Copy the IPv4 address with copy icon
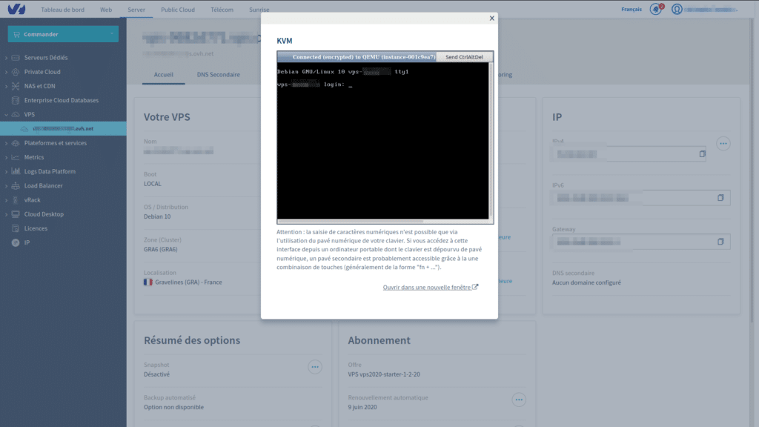The image size is (759, 427). [x=702, y=154]
